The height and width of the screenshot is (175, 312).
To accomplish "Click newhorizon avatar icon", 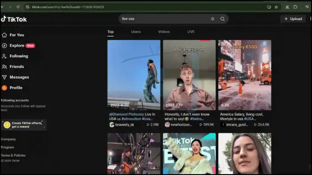I will click(x=167, y=125).
